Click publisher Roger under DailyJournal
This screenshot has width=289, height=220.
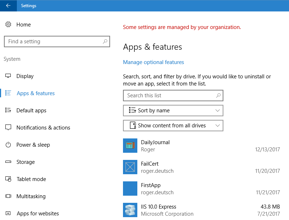[148, 150]
